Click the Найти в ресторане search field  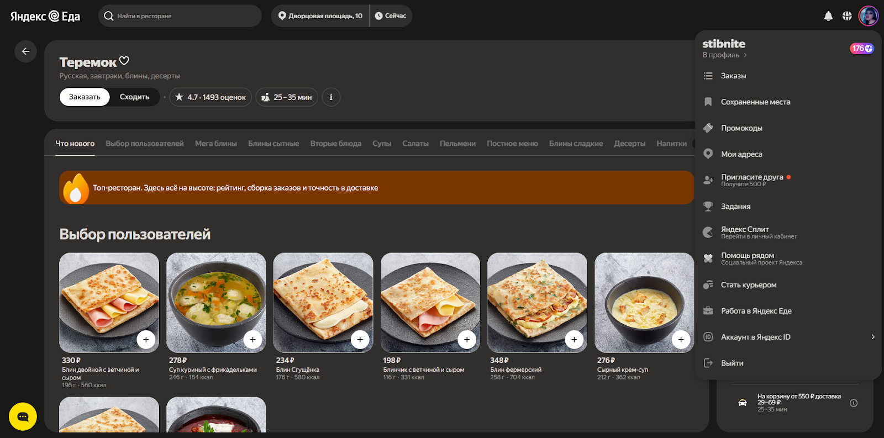tap(180, 16)
